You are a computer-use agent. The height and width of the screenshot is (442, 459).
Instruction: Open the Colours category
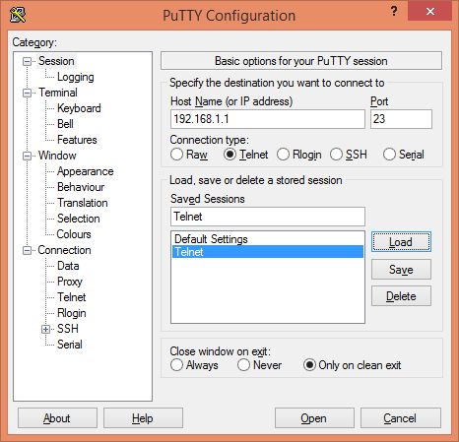pyautogui.click(x=74, y=234)
